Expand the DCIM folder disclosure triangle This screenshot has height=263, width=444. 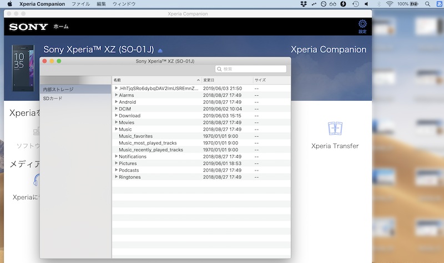(x=117, y=109)
